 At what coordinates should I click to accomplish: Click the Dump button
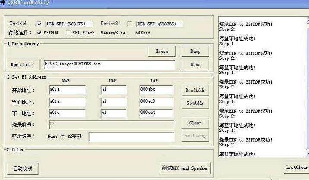tap(195, 51)
